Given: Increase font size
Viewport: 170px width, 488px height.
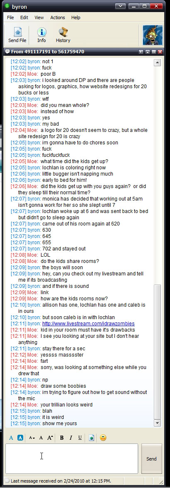Looking at the screenshot, I should coord(50,438).
